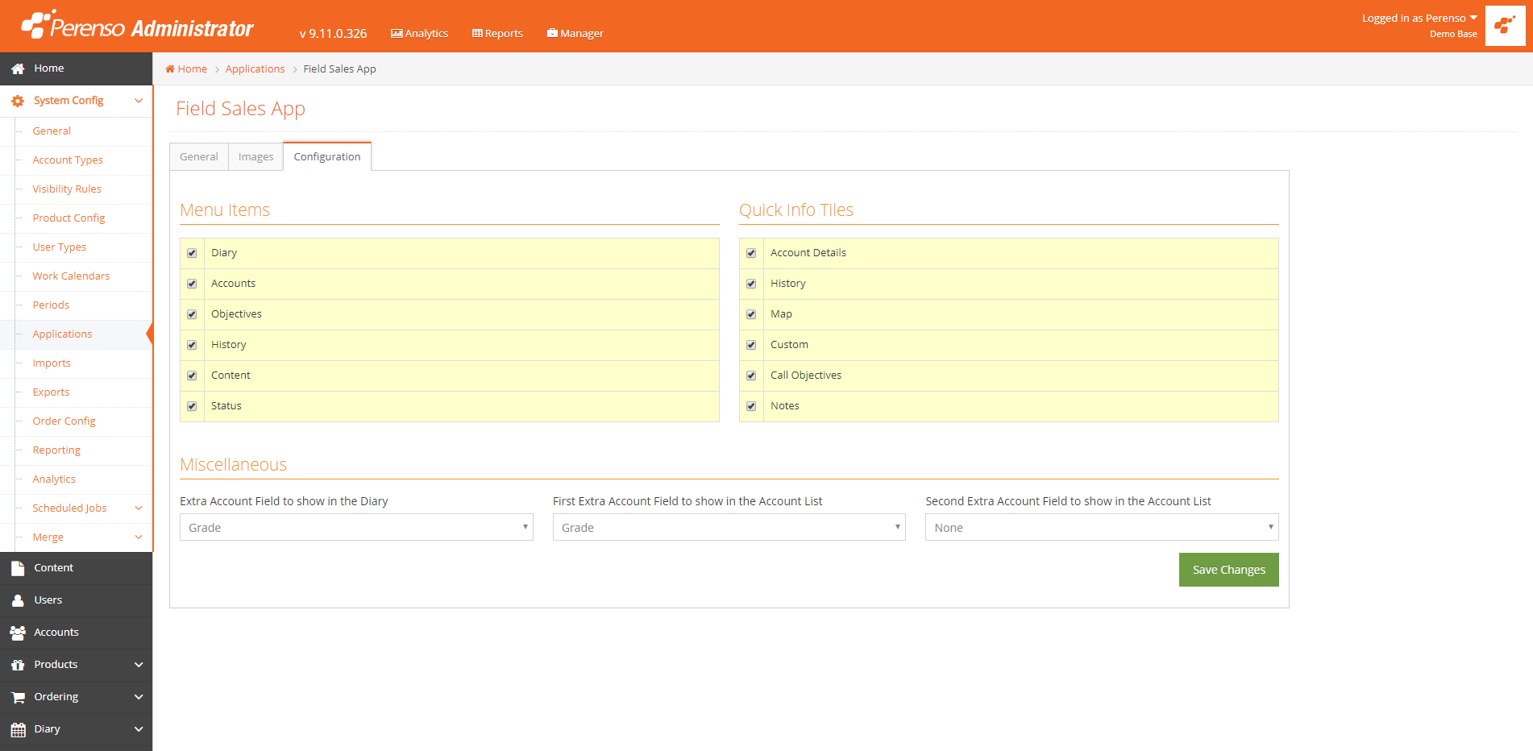Open Reporting in sidebar

56,450
